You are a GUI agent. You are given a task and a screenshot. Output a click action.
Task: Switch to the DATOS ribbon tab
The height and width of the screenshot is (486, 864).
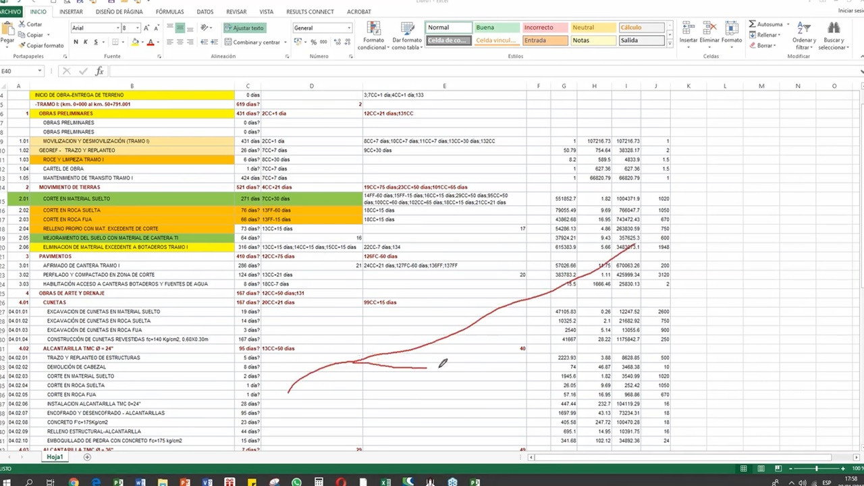click(205, 11)
